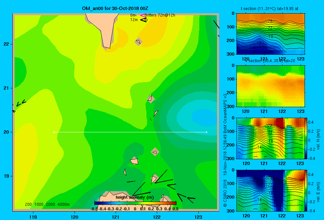Screen dimensions: 324x220
Task: Click latitude label 20 on main map axis
Action: tap(6, 132)
